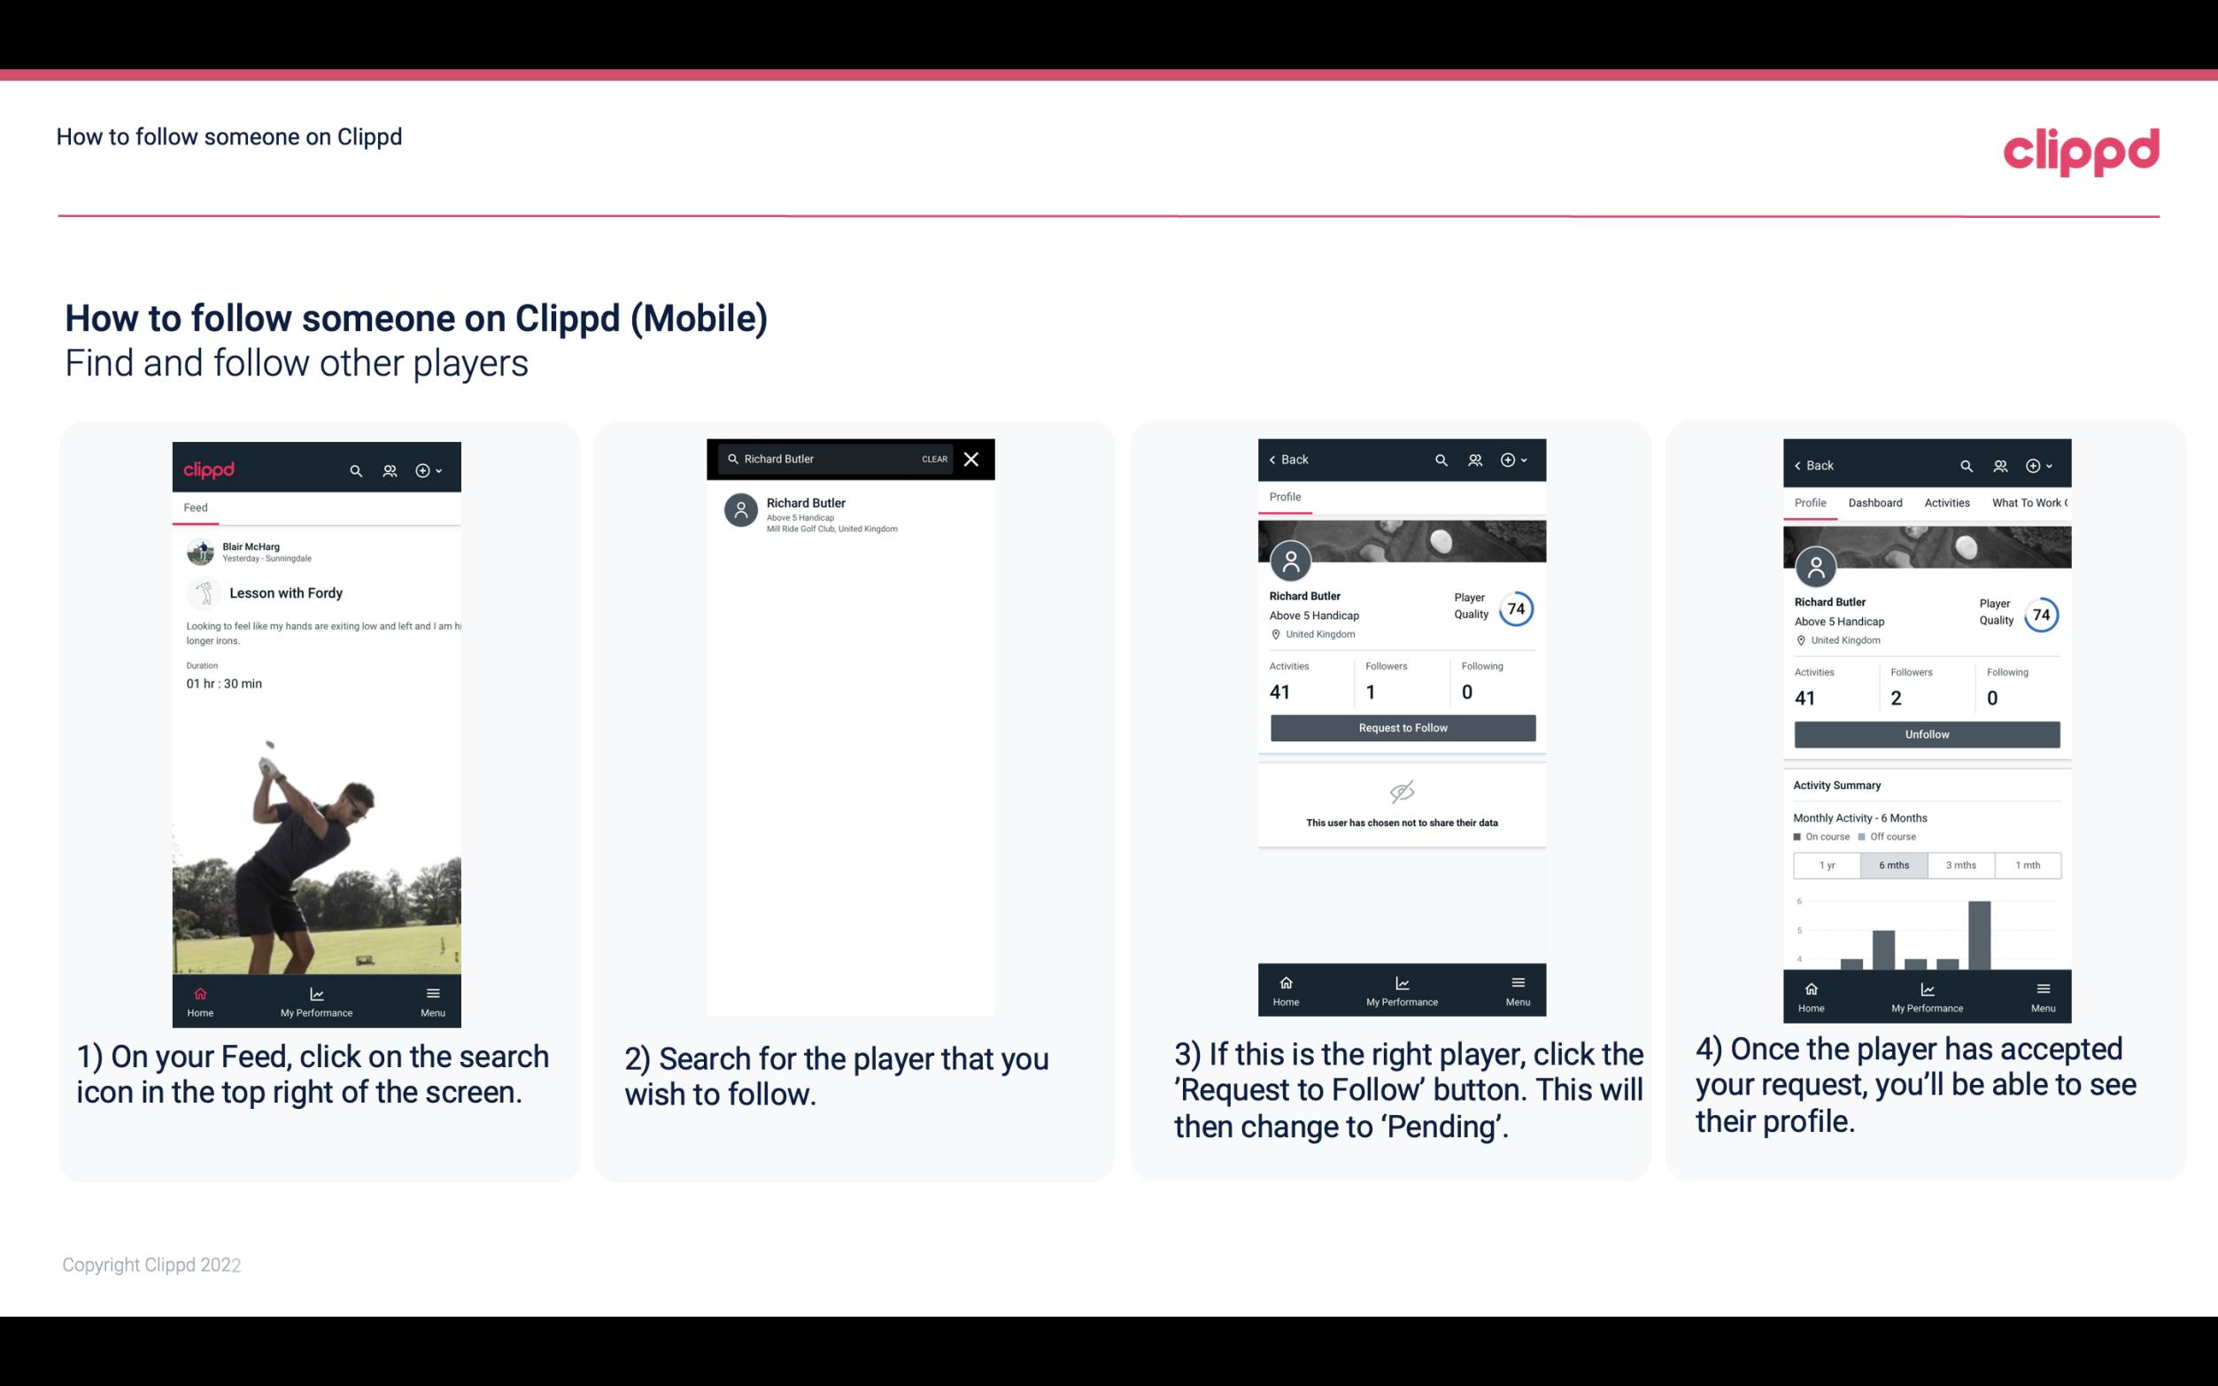Click the Menu icon in bottom navigation
This screenshot has height=1386, width=2218.
[431, 990]
